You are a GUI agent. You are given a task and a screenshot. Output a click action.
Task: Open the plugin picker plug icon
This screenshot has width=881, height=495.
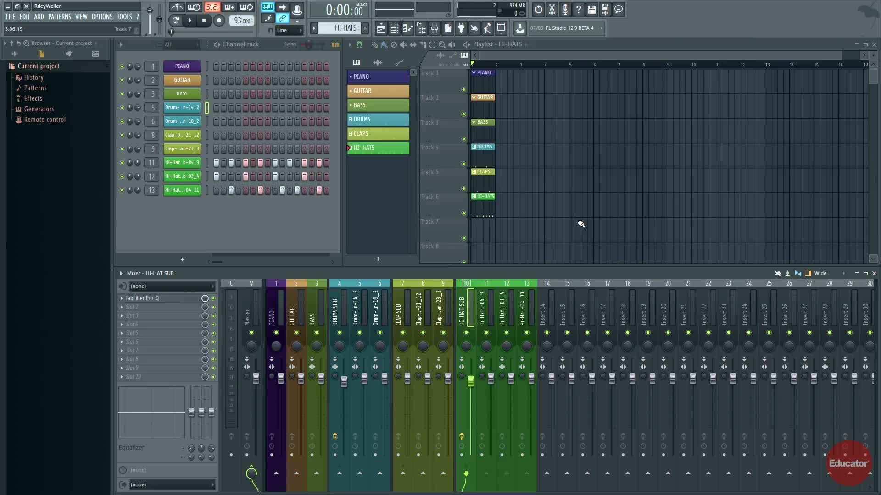point(461,28)
